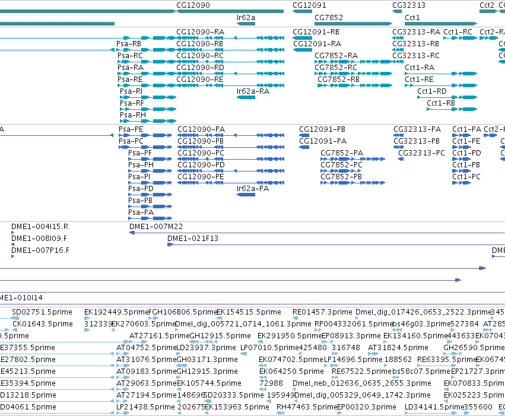Select the DME1-007P16.F clone end label
The height and width of the screenshot is (416, 505).
pyautogui.click(x=40, y=250)
